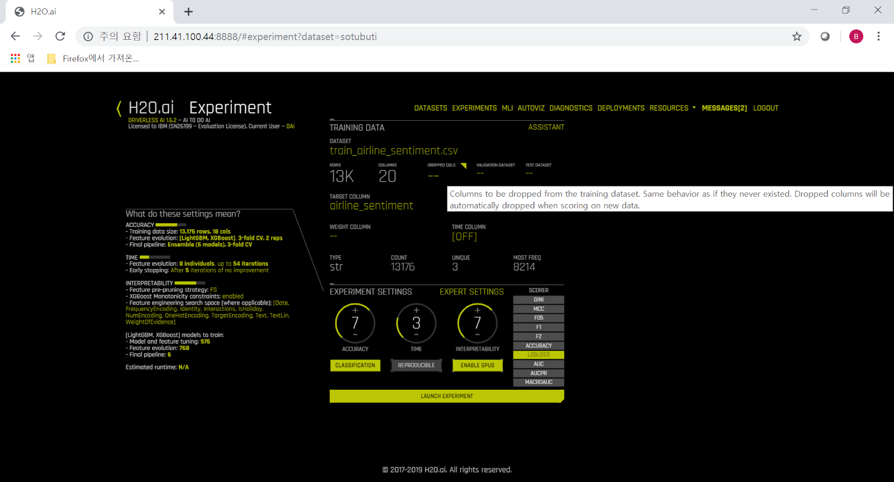Select the ACCURACY scorer
This screenshot has height=482, width=894.
[x=539, y=346]
